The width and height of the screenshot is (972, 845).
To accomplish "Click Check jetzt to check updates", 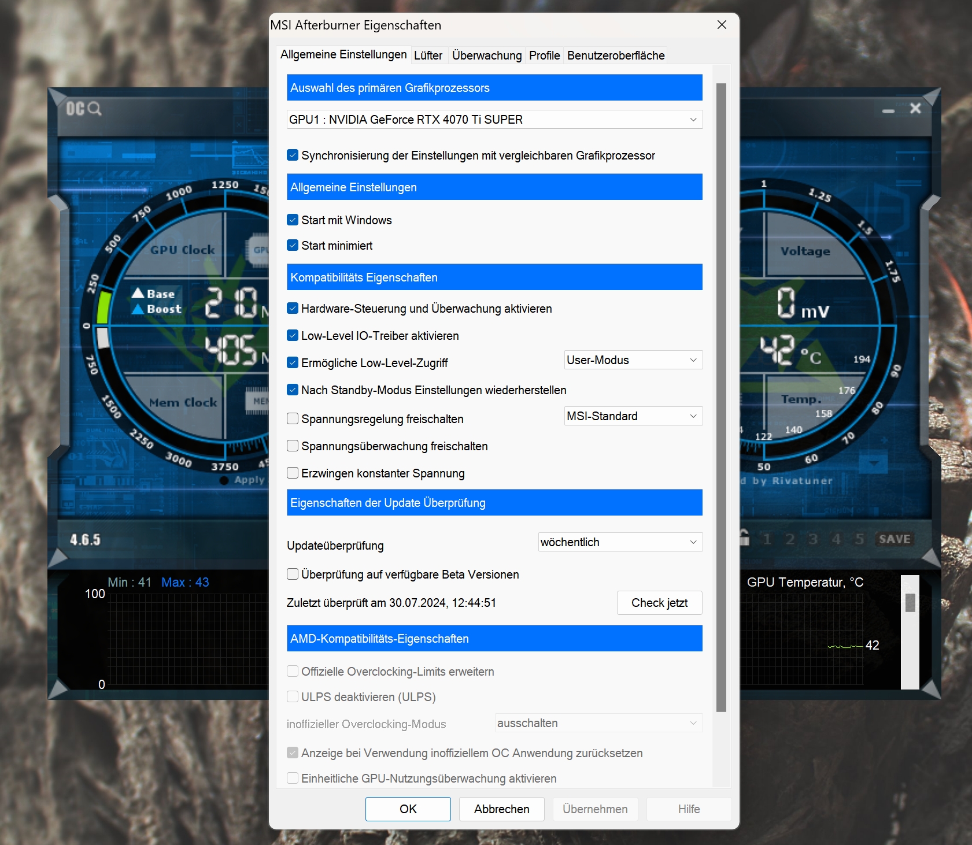I will [x=660, y=603].
